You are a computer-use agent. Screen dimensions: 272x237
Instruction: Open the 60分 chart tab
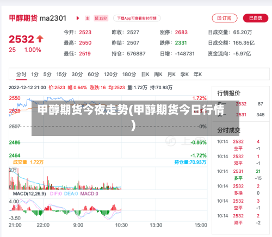(94, 74)
